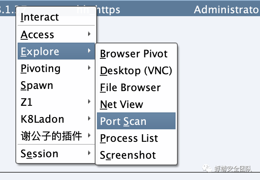Launch Browser Pivot from Explore submenu
Screen dimensions: 260x180
tap(134, 54)
